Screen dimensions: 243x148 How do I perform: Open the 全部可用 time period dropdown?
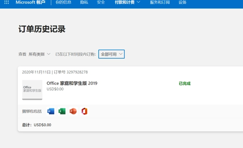tap(111, 54)
